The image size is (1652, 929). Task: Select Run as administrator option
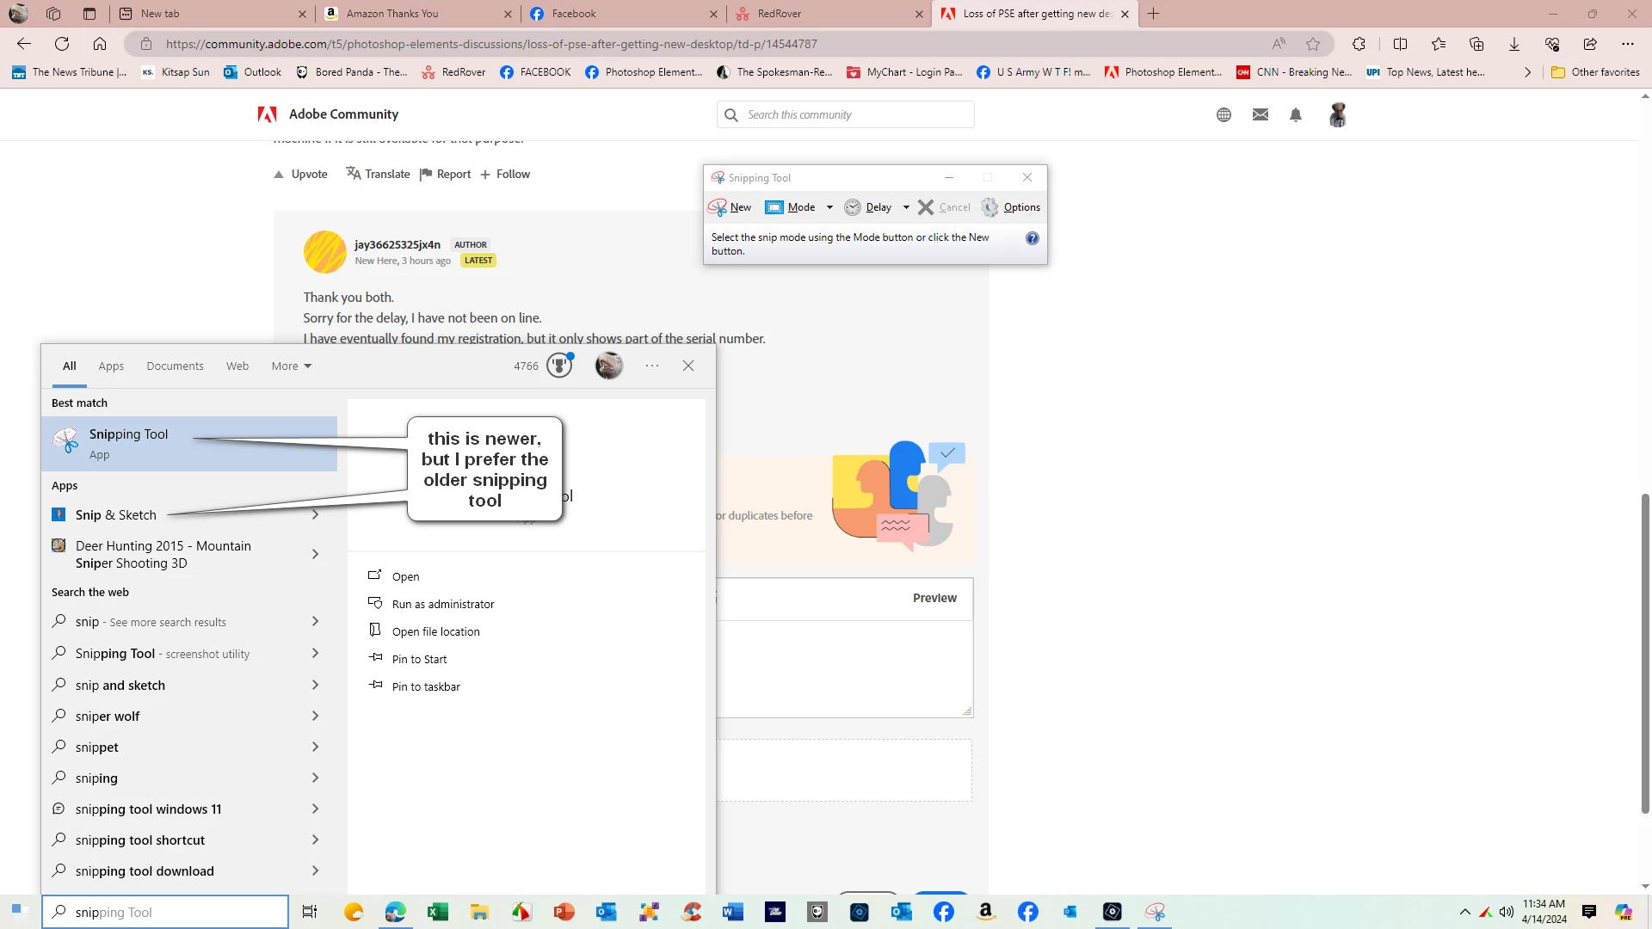click(442, 604)
